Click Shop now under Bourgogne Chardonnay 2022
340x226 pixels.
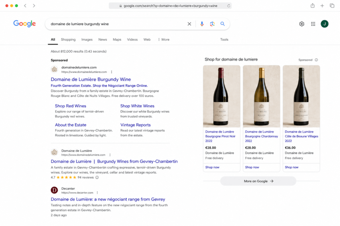coord(252,167)
